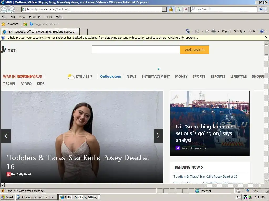Screen dimensions: 269x201
Task: Click the Add to Favorites Bar icon
Action: tap(25, 24)
